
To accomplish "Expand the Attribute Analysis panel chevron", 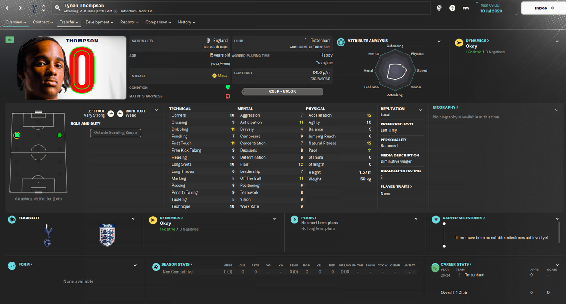I will click(x=439, y=42).
